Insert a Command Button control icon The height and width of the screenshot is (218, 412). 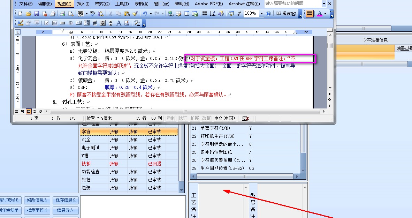(62, 23)
